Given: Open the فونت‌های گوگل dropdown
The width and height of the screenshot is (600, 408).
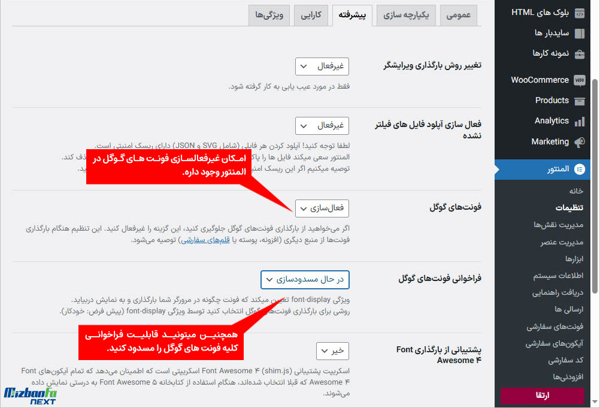Looking at the screenshot, I should [322, 208].
